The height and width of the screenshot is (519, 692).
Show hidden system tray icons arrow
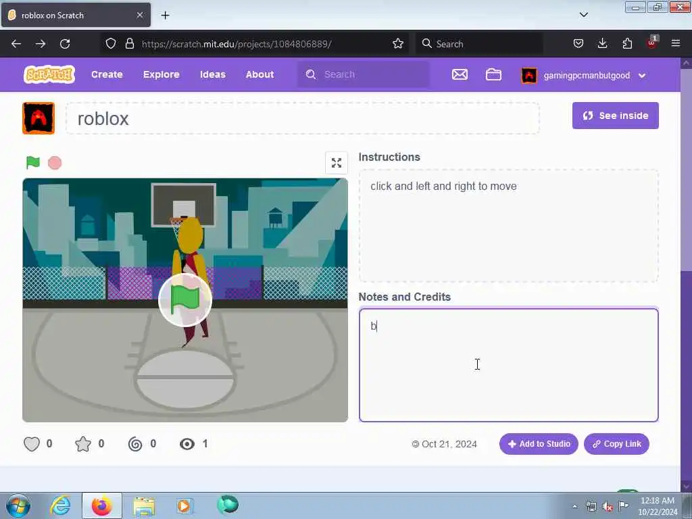tap(574, 506)
